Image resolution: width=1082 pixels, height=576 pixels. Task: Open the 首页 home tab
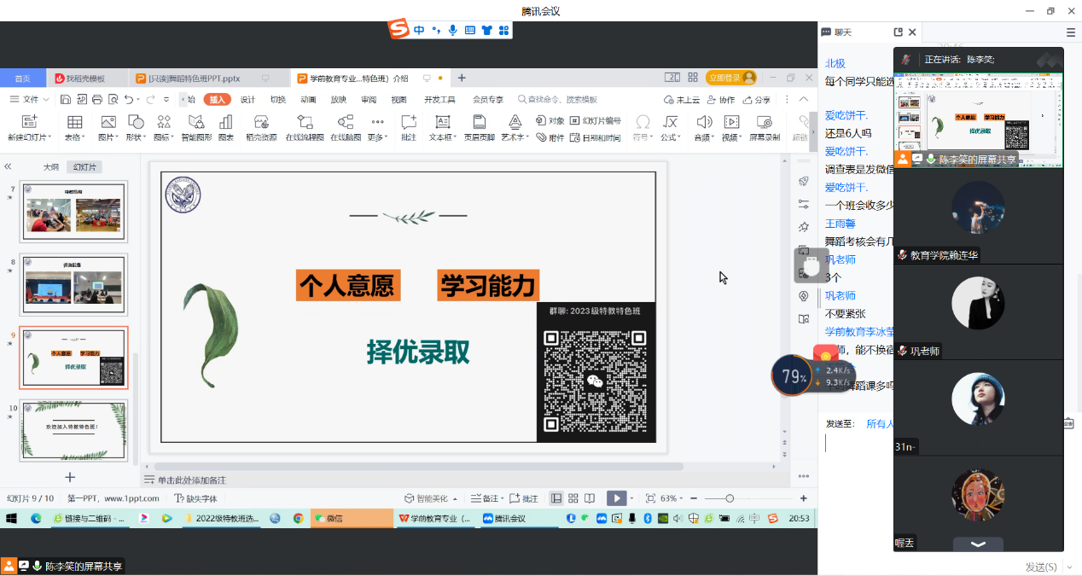tap(22, 78)
